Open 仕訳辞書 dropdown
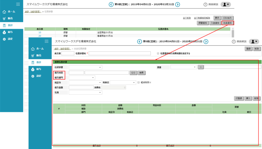 point(85,67)
